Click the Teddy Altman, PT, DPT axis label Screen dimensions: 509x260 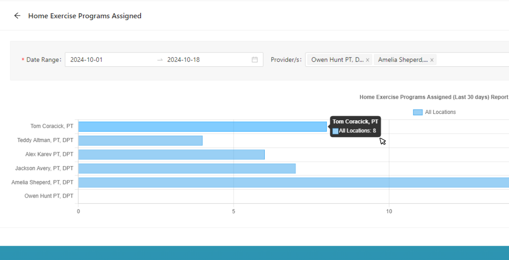point(45,140)
